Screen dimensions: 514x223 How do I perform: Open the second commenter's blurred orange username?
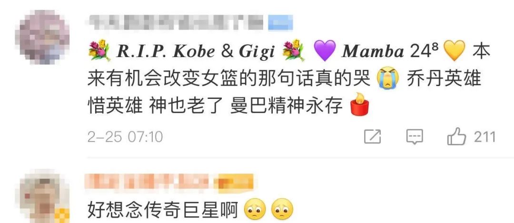[x=148, y=182]
